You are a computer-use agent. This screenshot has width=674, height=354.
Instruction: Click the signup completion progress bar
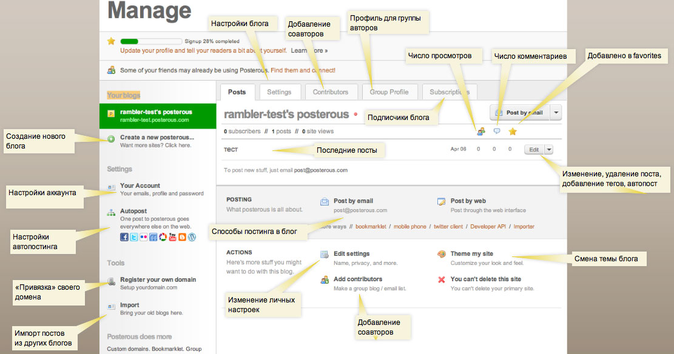pyautogui.click(x=151, y=41)
